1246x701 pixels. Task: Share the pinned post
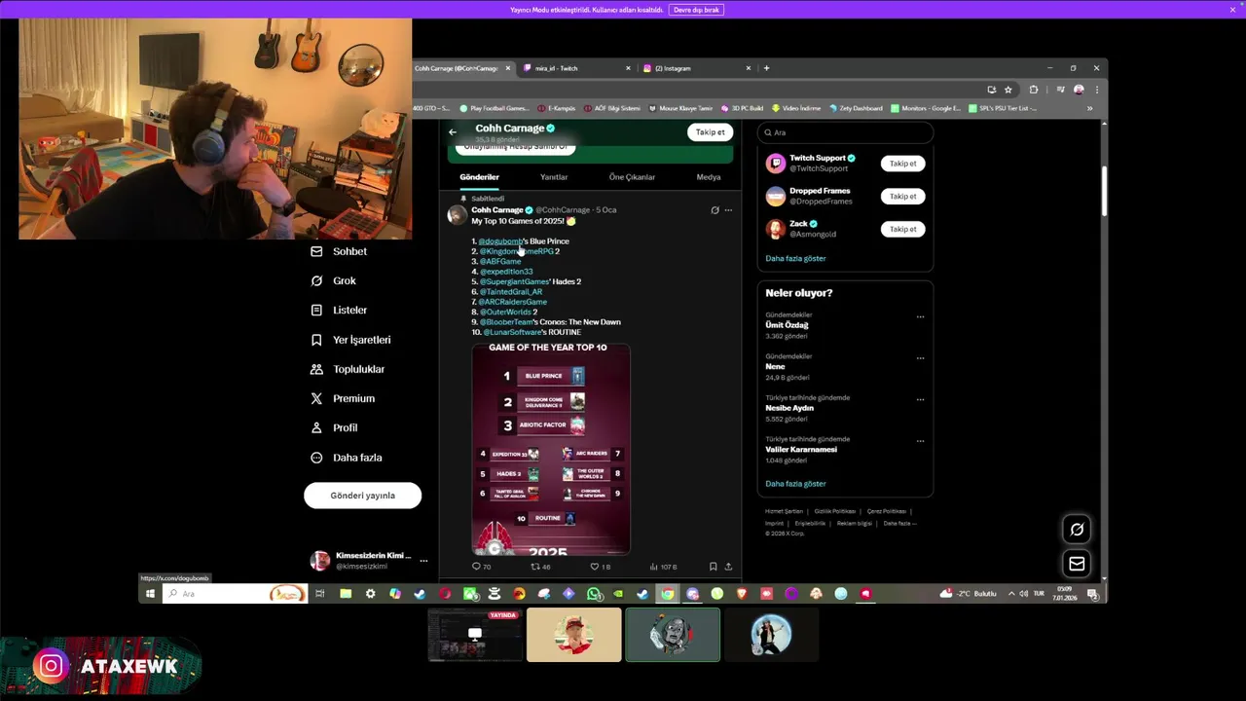coord(728,566)
